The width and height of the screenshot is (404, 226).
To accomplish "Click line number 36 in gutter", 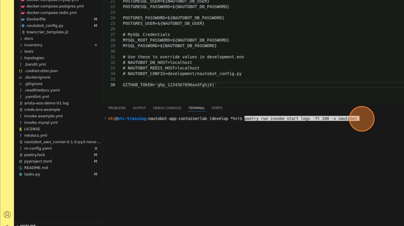I will click(113, 85).
